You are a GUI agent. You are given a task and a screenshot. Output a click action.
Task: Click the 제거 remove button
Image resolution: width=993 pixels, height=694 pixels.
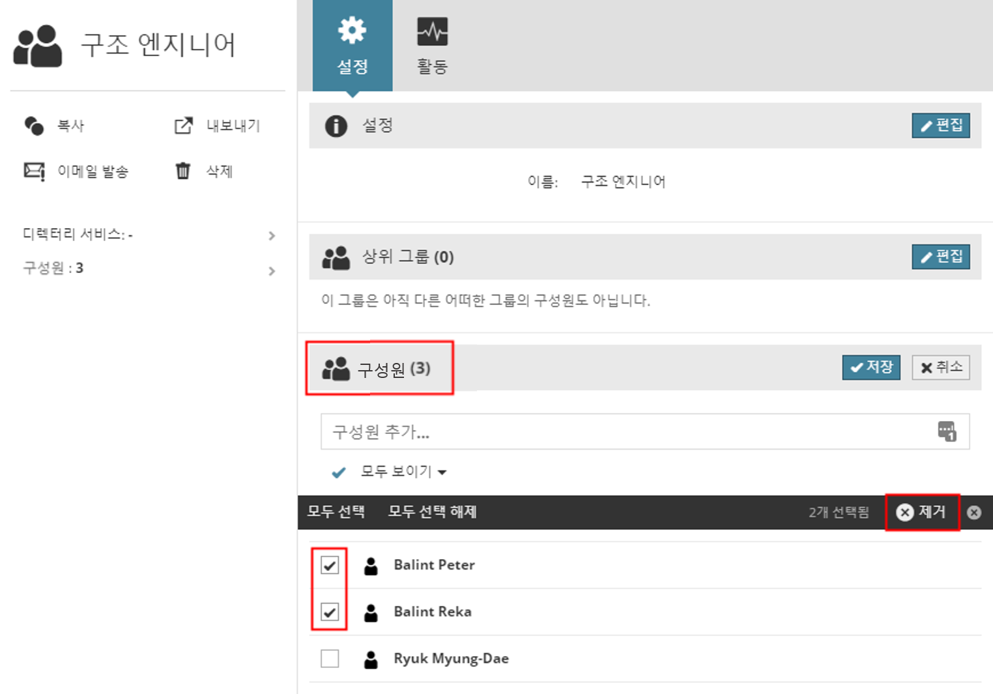(922, 512)
